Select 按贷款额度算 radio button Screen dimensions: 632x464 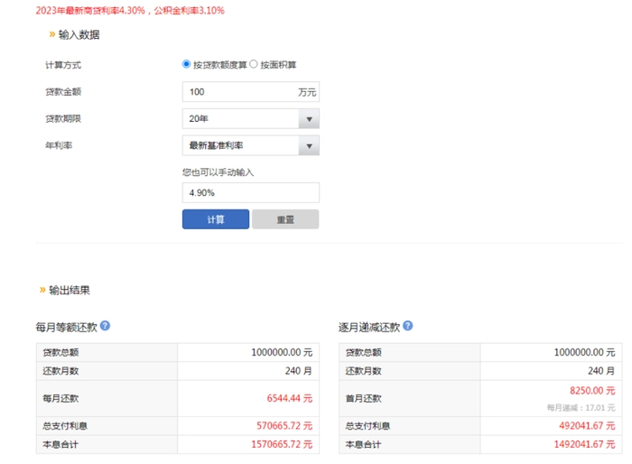[186, 64]
